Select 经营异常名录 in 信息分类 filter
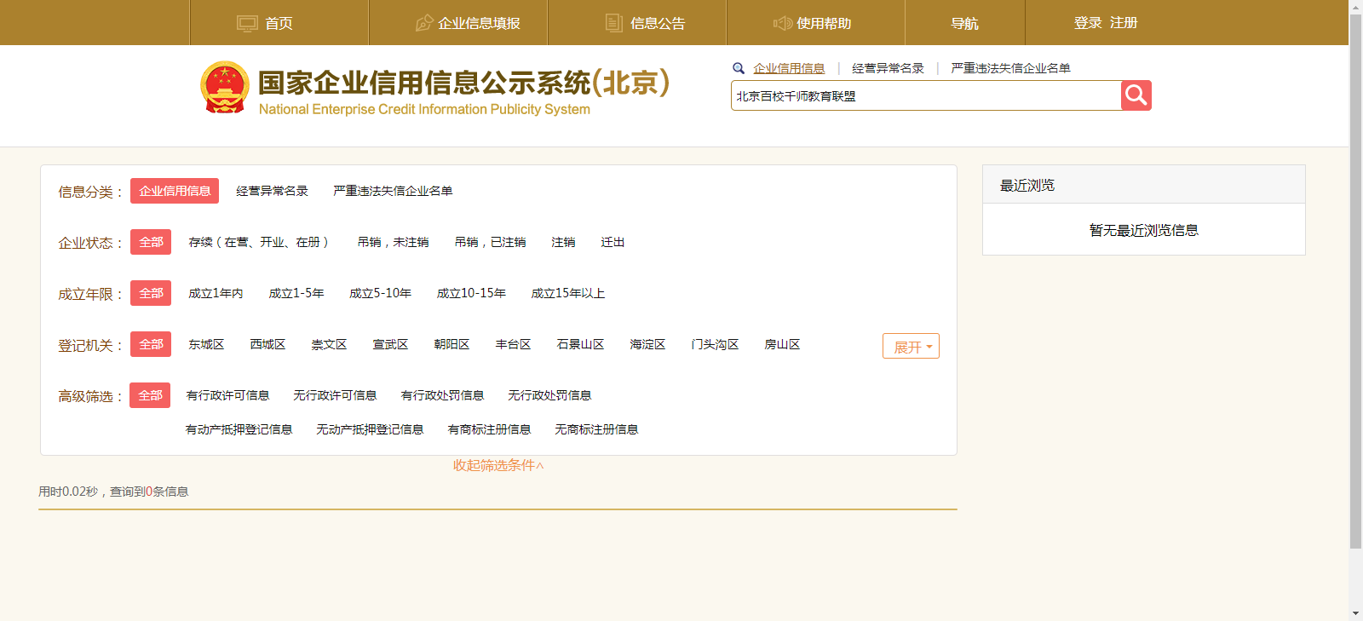 272,191
